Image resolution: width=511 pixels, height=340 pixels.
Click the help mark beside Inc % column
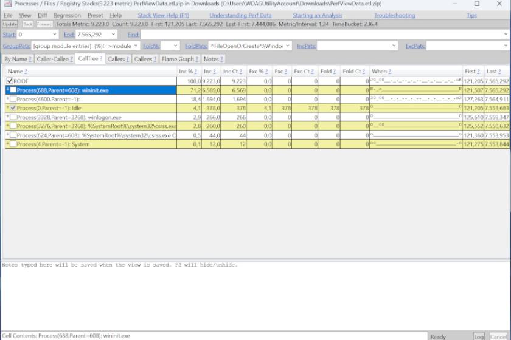195,71
